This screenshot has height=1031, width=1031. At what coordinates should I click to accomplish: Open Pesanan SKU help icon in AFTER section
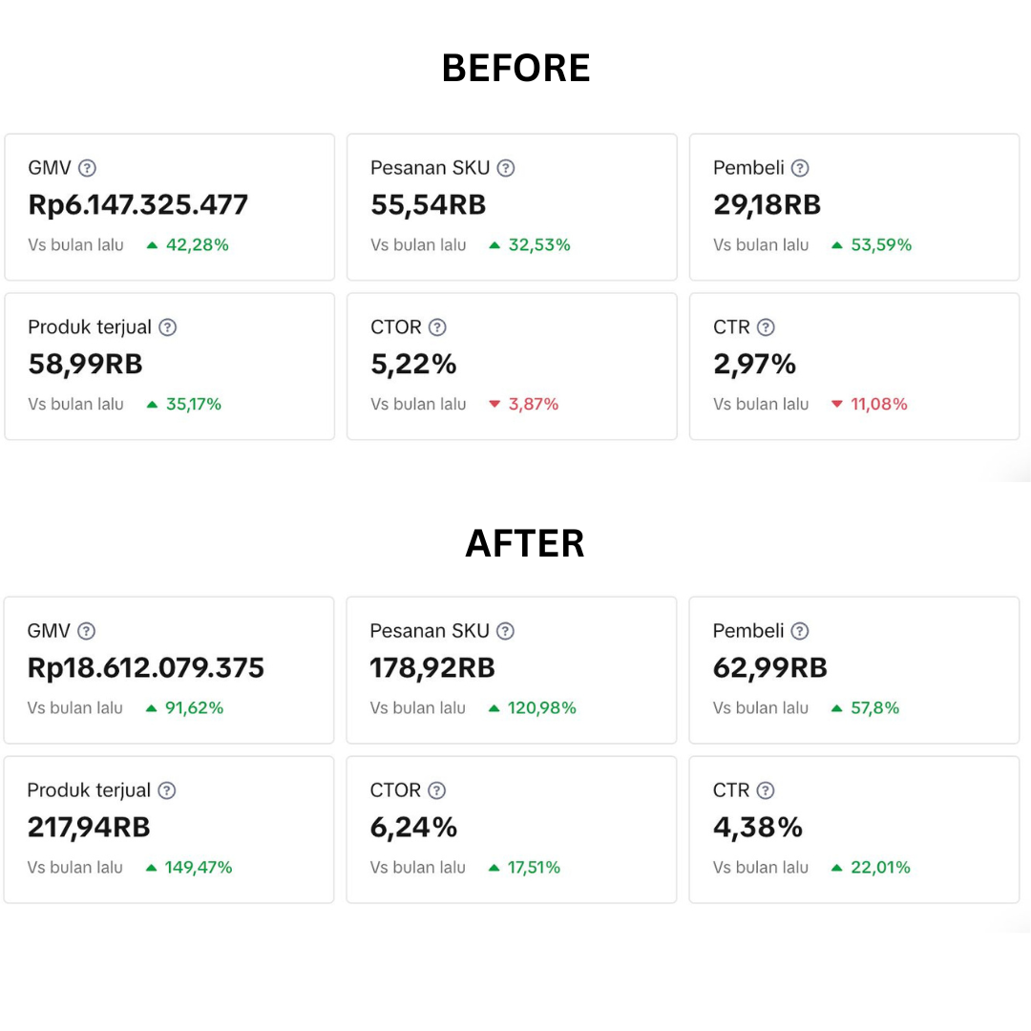[x=505, y=631]
